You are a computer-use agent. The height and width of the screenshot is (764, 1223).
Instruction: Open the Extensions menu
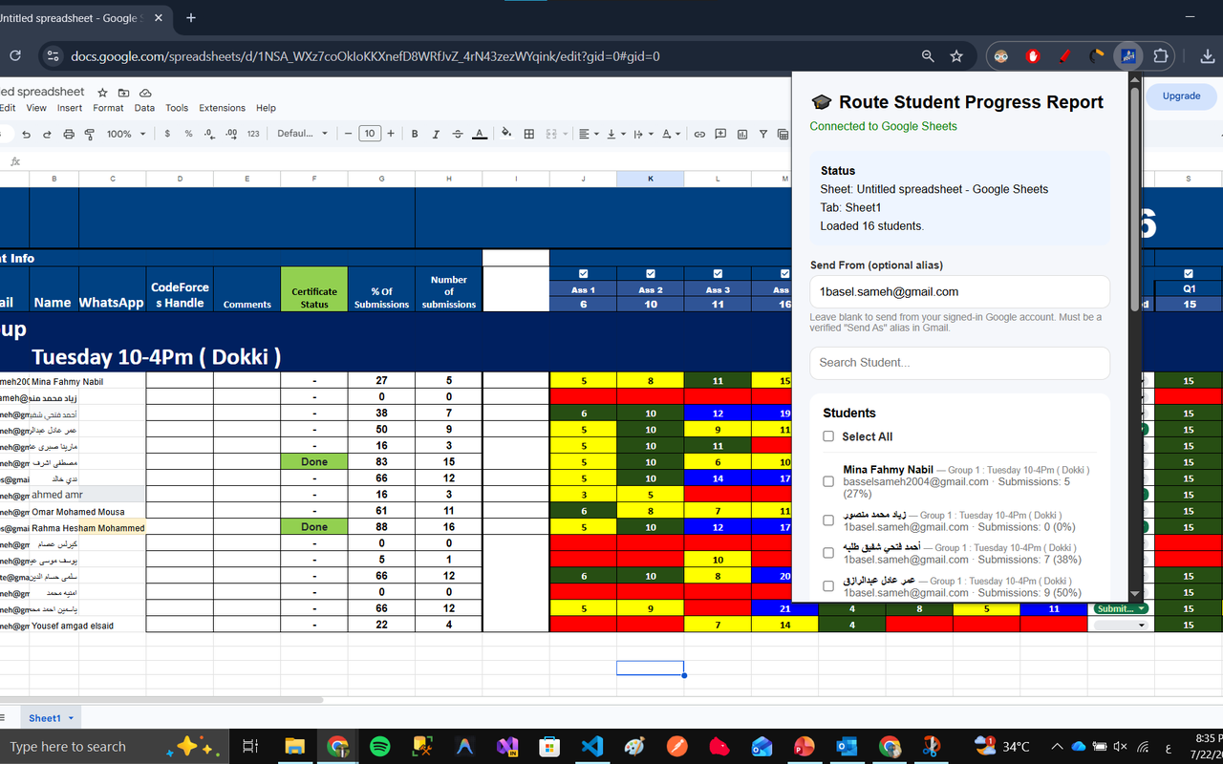click(x=222, y=108)
